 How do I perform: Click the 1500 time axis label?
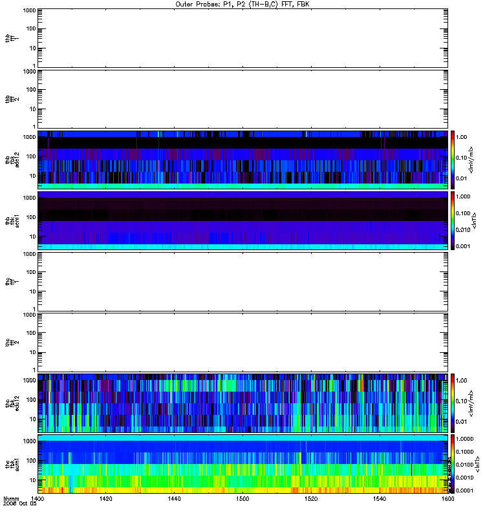click(242, 498)
